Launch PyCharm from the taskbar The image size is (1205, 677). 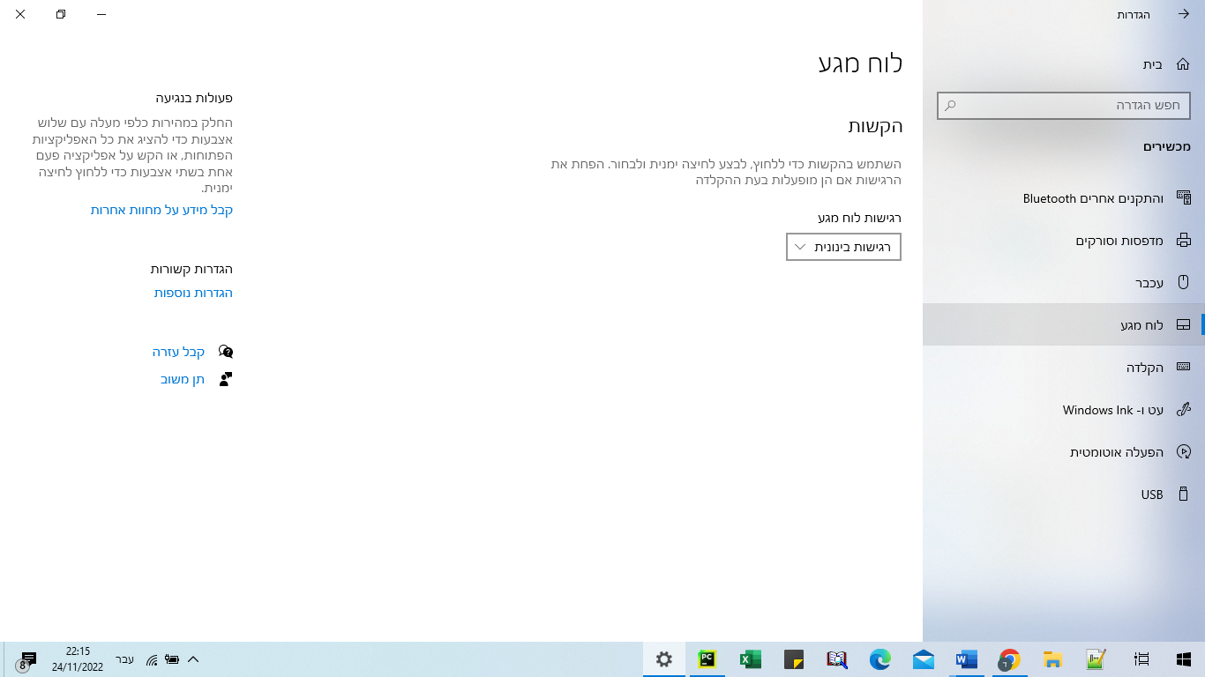706,659
